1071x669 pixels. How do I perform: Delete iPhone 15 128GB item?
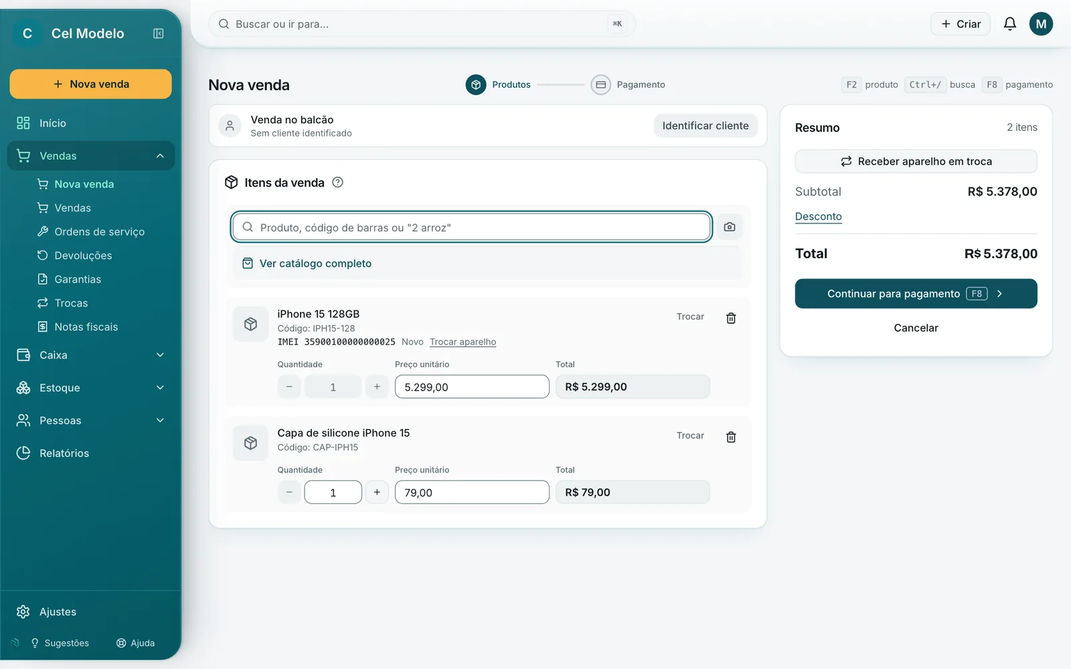pyautogui.click(x=731, y=318)
